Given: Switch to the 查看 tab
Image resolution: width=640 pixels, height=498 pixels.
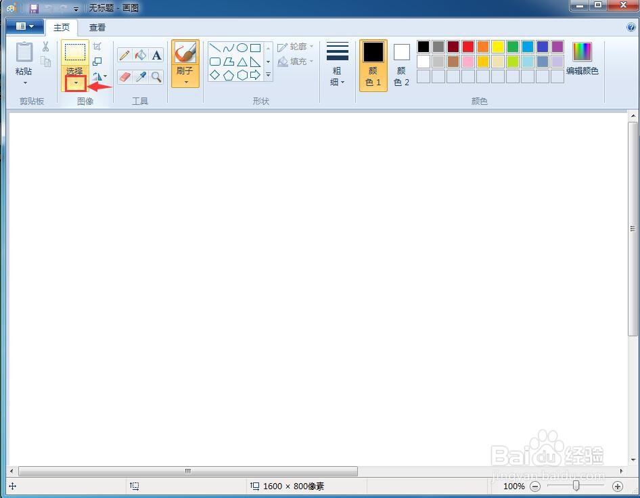Looking at the screenshot, I should coord(97,27).
